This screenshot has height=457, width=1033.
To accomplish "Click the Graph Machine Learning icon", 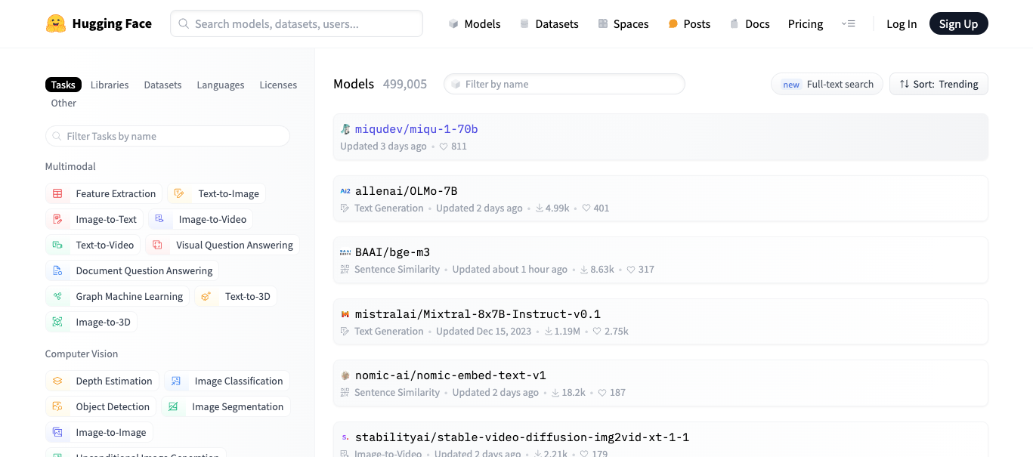I will 57,296.
